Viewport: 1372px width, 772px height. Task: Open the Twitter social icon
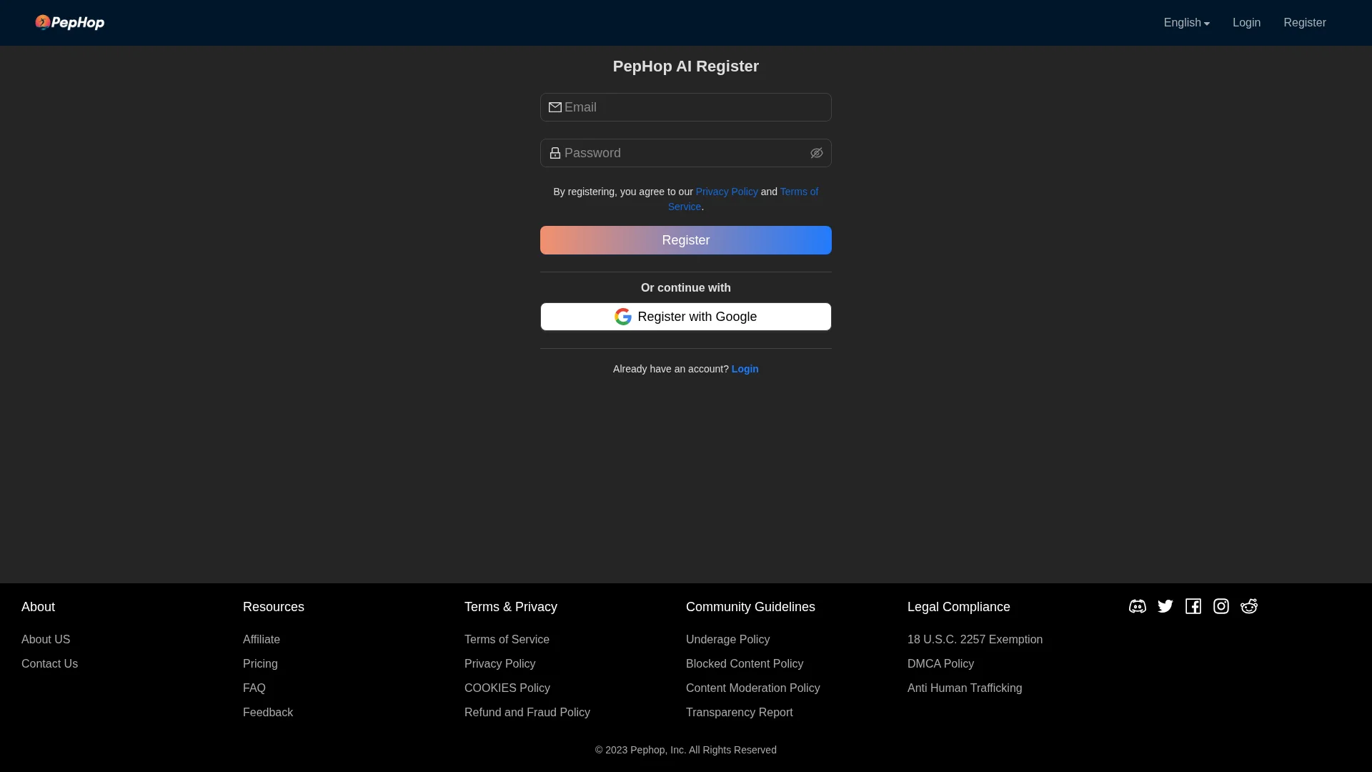pos(1165,606)
